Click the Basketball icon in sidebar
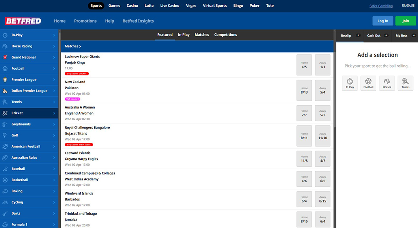 pyautogui.click(x=5, y=180)
